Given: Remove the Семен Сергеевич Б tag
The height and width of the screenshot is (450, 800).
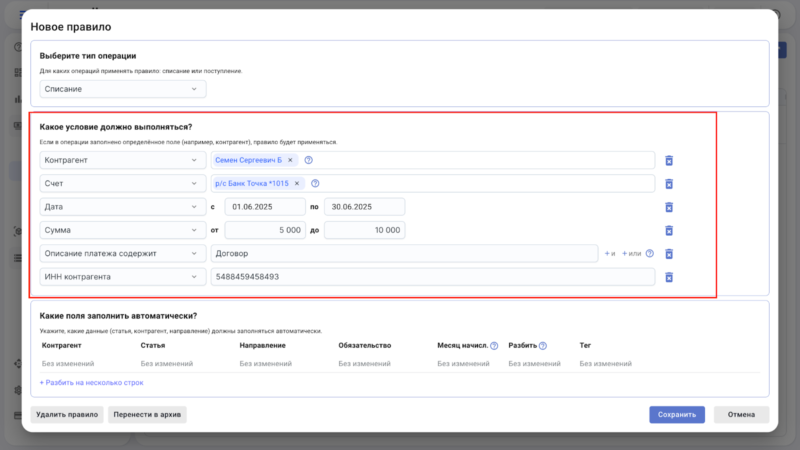Looking at the screenshot, I should point(290,160).
